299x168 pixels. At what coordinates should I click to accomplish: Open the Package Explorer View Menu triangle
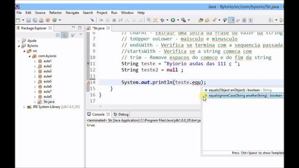81,35
